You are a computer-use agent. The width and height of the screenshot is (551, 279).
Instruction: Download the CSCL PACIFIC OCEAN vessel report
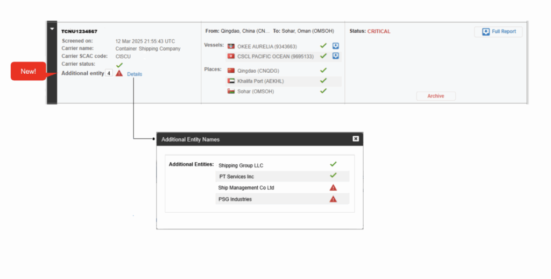[x=336, y=56]
